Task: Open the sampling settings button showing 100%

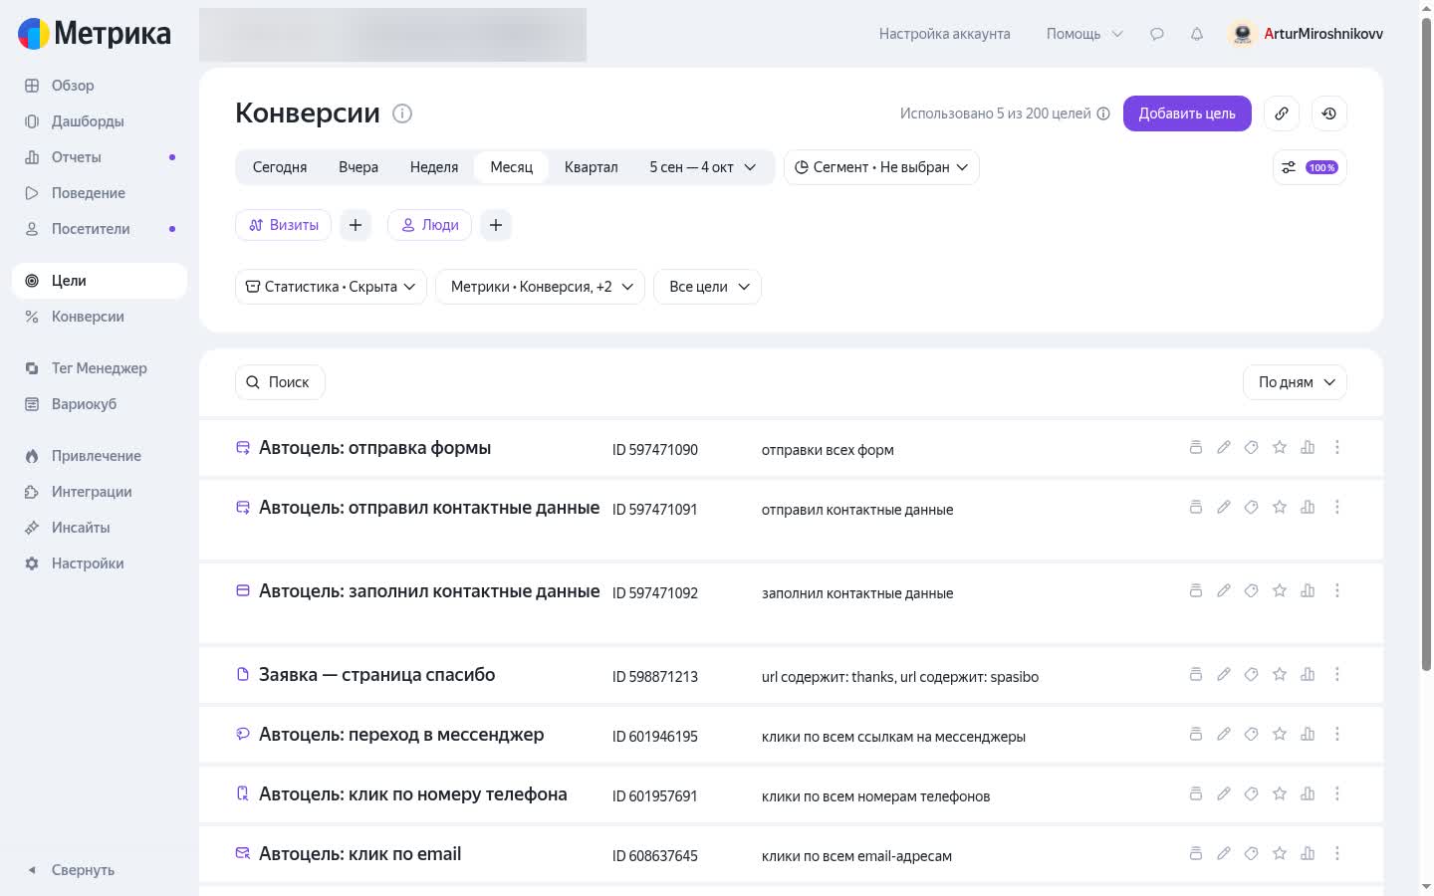Action: (x=1310, y=167)
